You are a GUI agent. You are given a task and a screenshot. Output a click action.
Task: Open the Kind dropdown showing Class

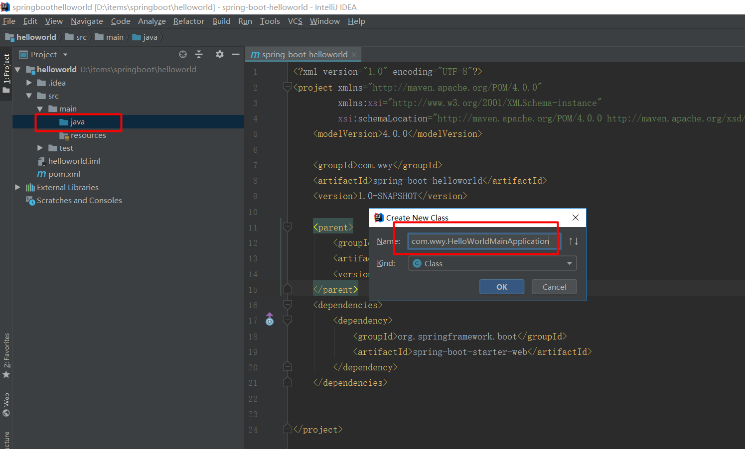click(x=492, y=263)
